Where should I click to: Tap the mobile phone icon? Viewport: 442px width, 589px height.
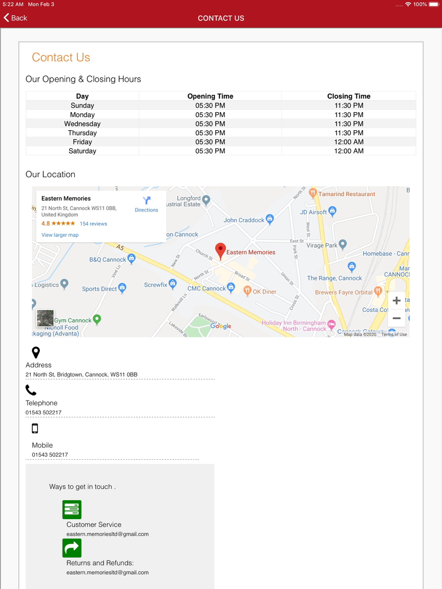point(35,428)
